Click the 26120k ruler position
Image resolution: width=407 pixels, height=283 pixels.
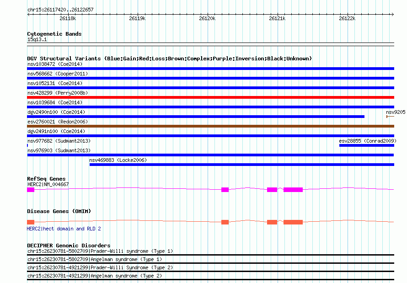tap(207, 18)
